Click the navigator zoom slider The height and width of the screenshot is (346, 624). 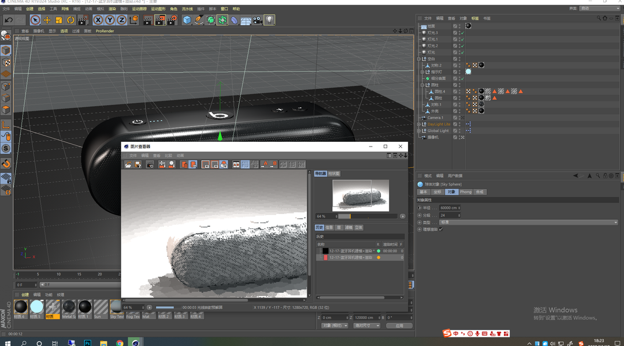[x=367, y=216]
